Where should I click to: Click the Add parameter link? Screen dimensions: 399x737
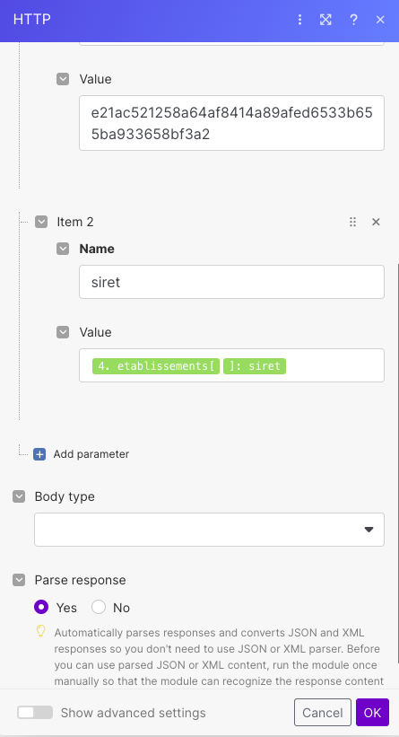[91, 454]
